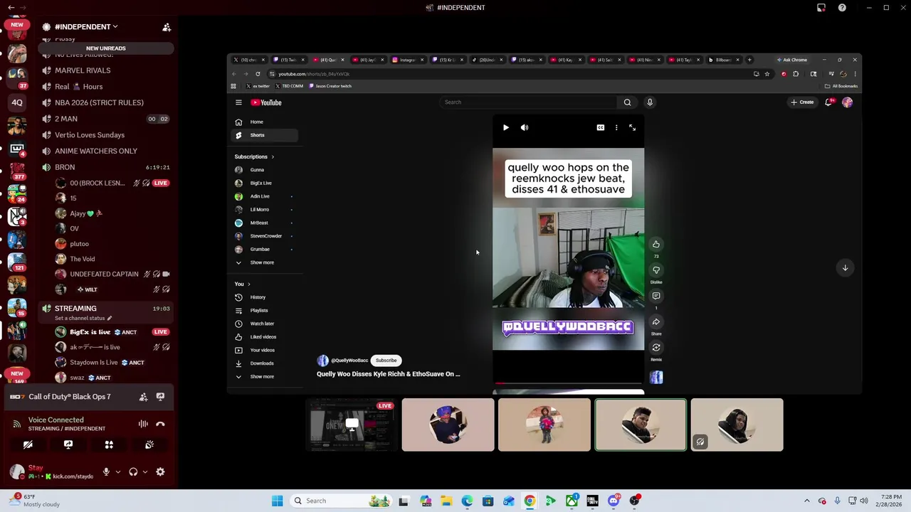911x512 pixels.
Task: Select user plutoo in voice list
Action: point(79,244)
